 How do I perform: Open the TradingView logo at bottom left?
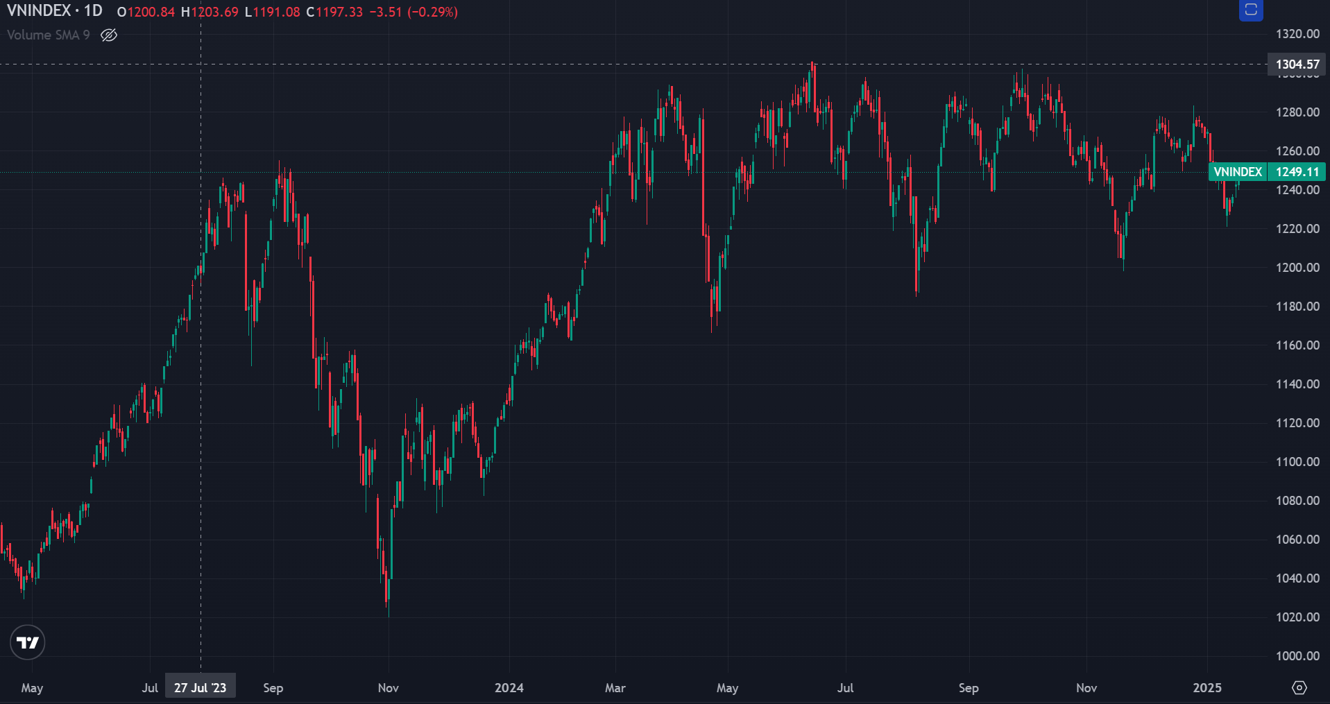(x=28, y=642)
